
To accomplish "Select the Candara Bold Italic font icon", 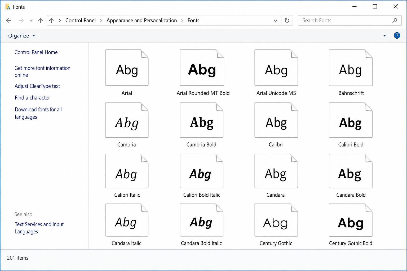I will click(x=201, y=220).
